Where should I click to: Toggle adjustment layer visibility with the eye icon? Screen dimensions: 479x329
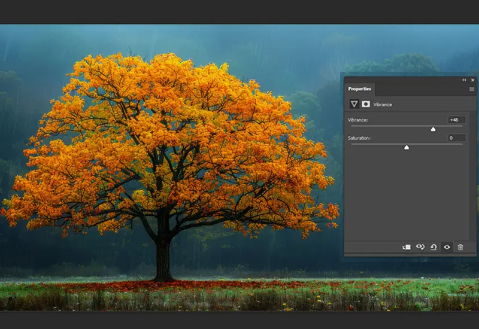[447, 247]
